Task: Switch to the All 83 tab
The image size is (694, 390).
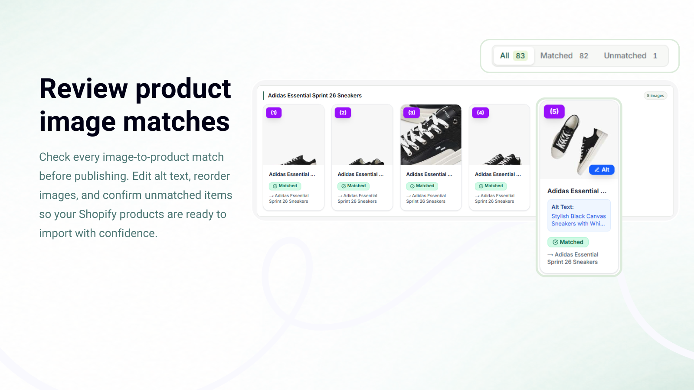Action: pyautogui.click(x=513, y=55)
